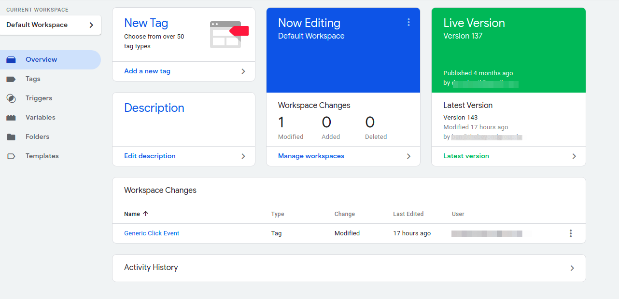Expand the Default Workspace selector
Image resolution: width=619 pixels, height=299 pixels.
(x=50, y=25)
